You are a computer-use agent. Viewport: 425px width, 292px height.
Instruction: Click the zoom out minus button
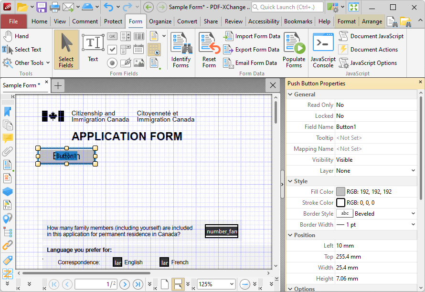(x=245, y=284)
